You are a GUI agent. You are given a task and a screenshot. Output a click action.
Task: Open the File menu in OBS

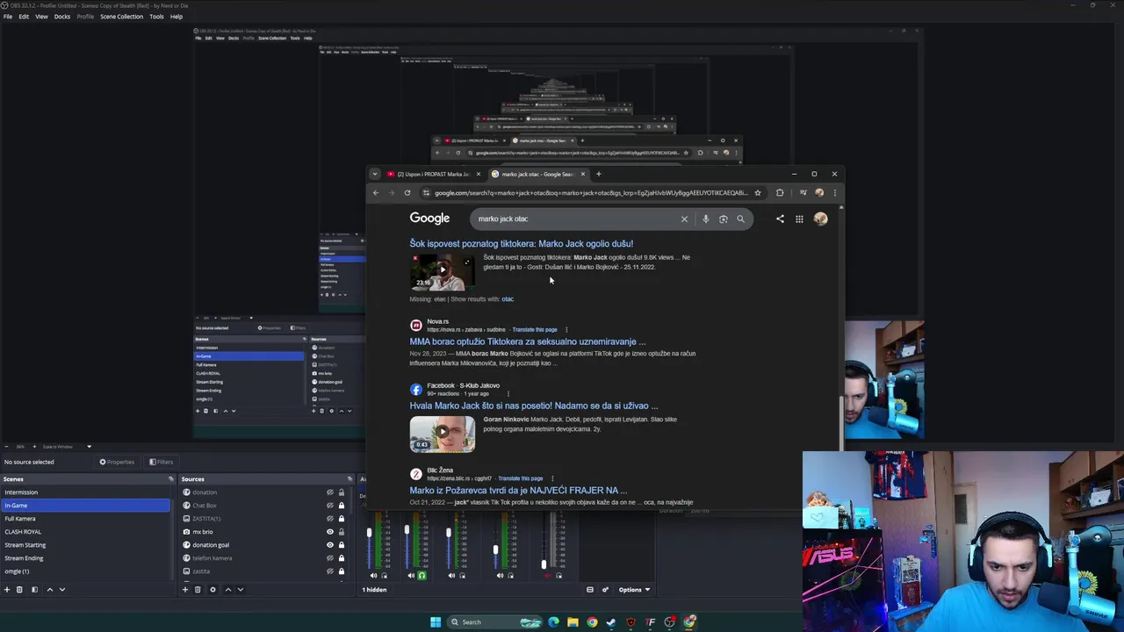pyautogui.click(x=8, y=17)
